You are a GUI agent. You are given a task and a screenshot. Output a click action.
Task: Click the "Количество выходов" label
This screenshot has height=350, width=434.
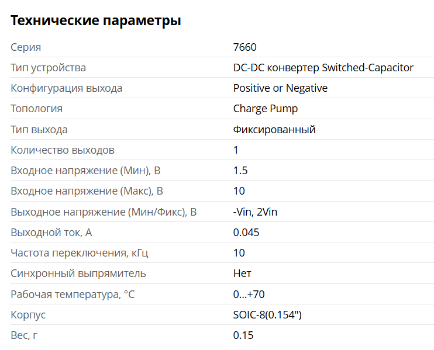click(63, 150)
